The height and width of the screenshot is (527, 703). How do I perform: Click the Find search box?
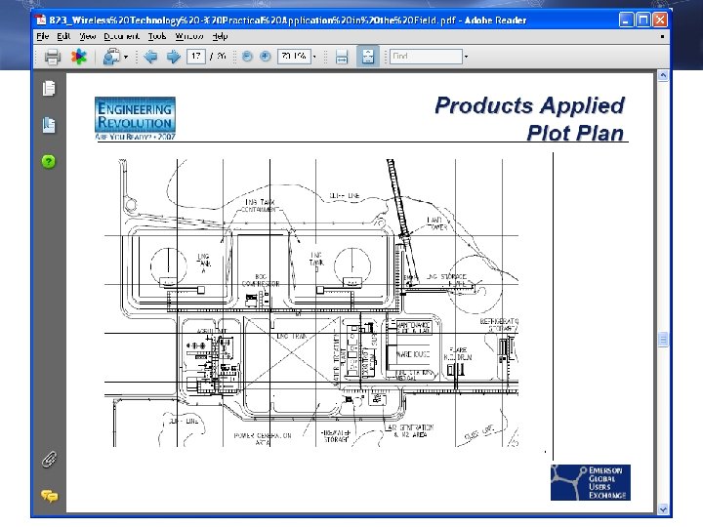426,57
